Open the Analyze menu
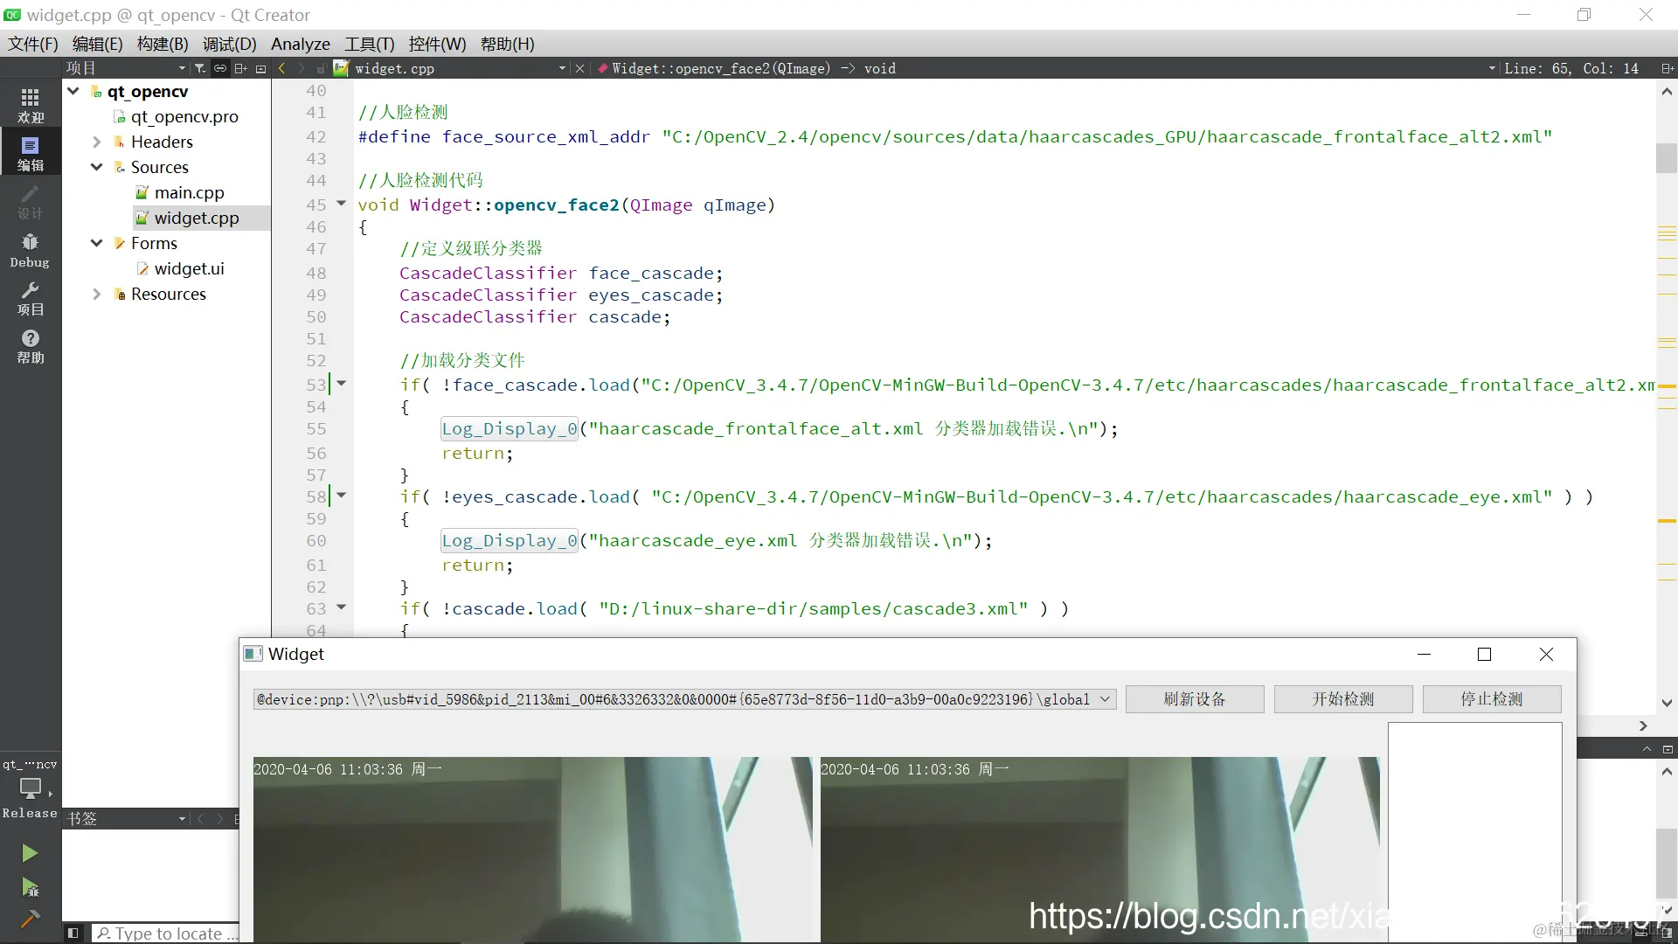 [x=300, y=44]
